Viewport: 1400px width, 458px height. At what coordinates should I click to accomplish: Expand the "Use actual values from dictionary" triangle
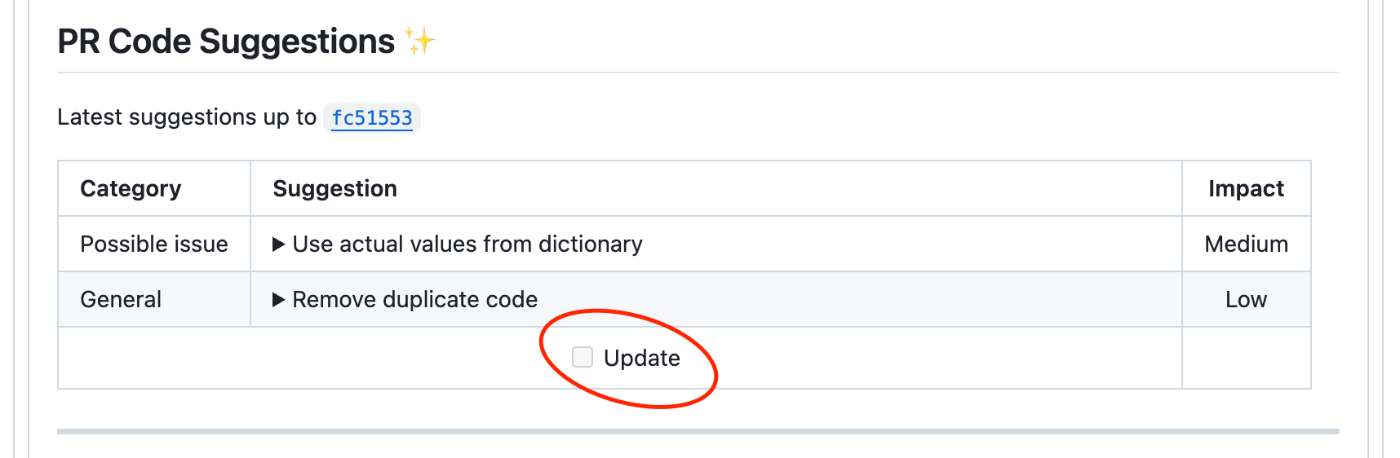click(x=278, y=244)
